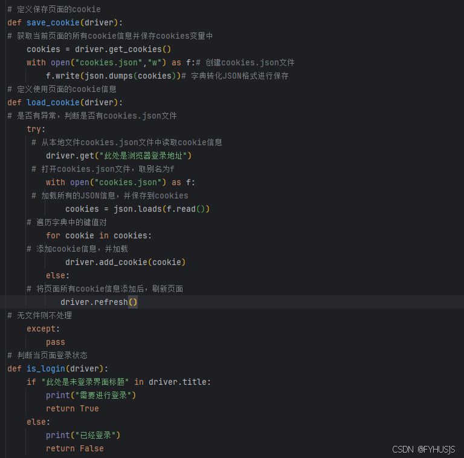This screenshot has width=464, height=458.
Task: Click the "pass" statement
Action: point(56,342)
